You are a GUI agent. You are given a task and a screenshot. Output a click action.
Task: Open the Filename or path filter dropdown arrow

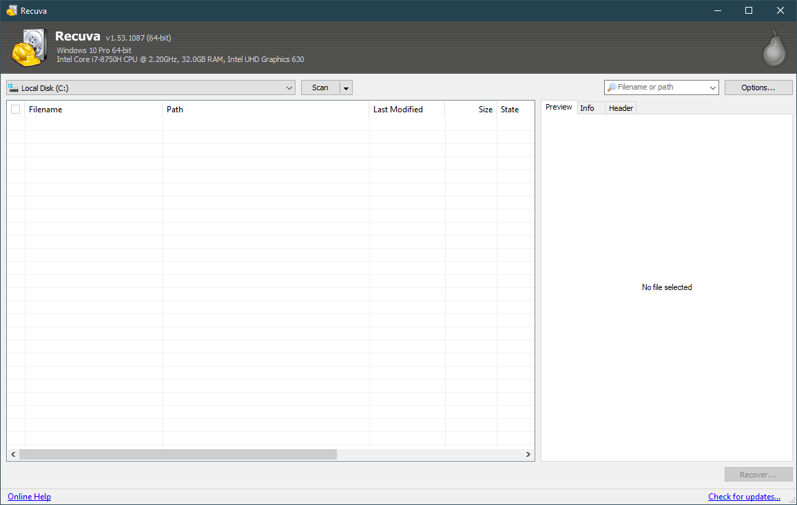713,87
